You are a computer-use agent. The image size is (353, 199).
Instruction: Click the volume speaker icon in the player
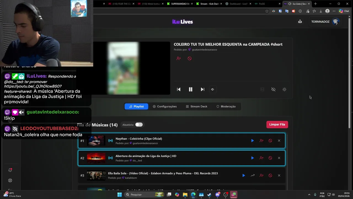(212, 89)
